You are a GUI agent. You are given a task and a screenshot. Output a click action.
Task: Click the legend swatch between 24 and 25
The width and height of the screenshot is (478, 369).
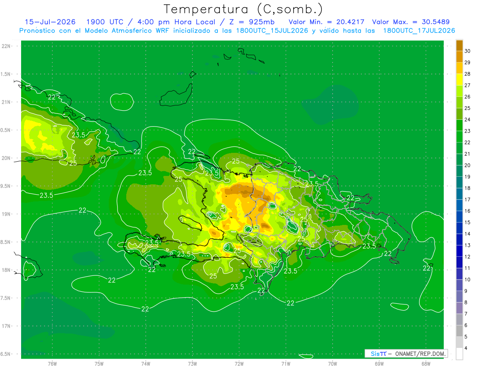coord(459,113)
